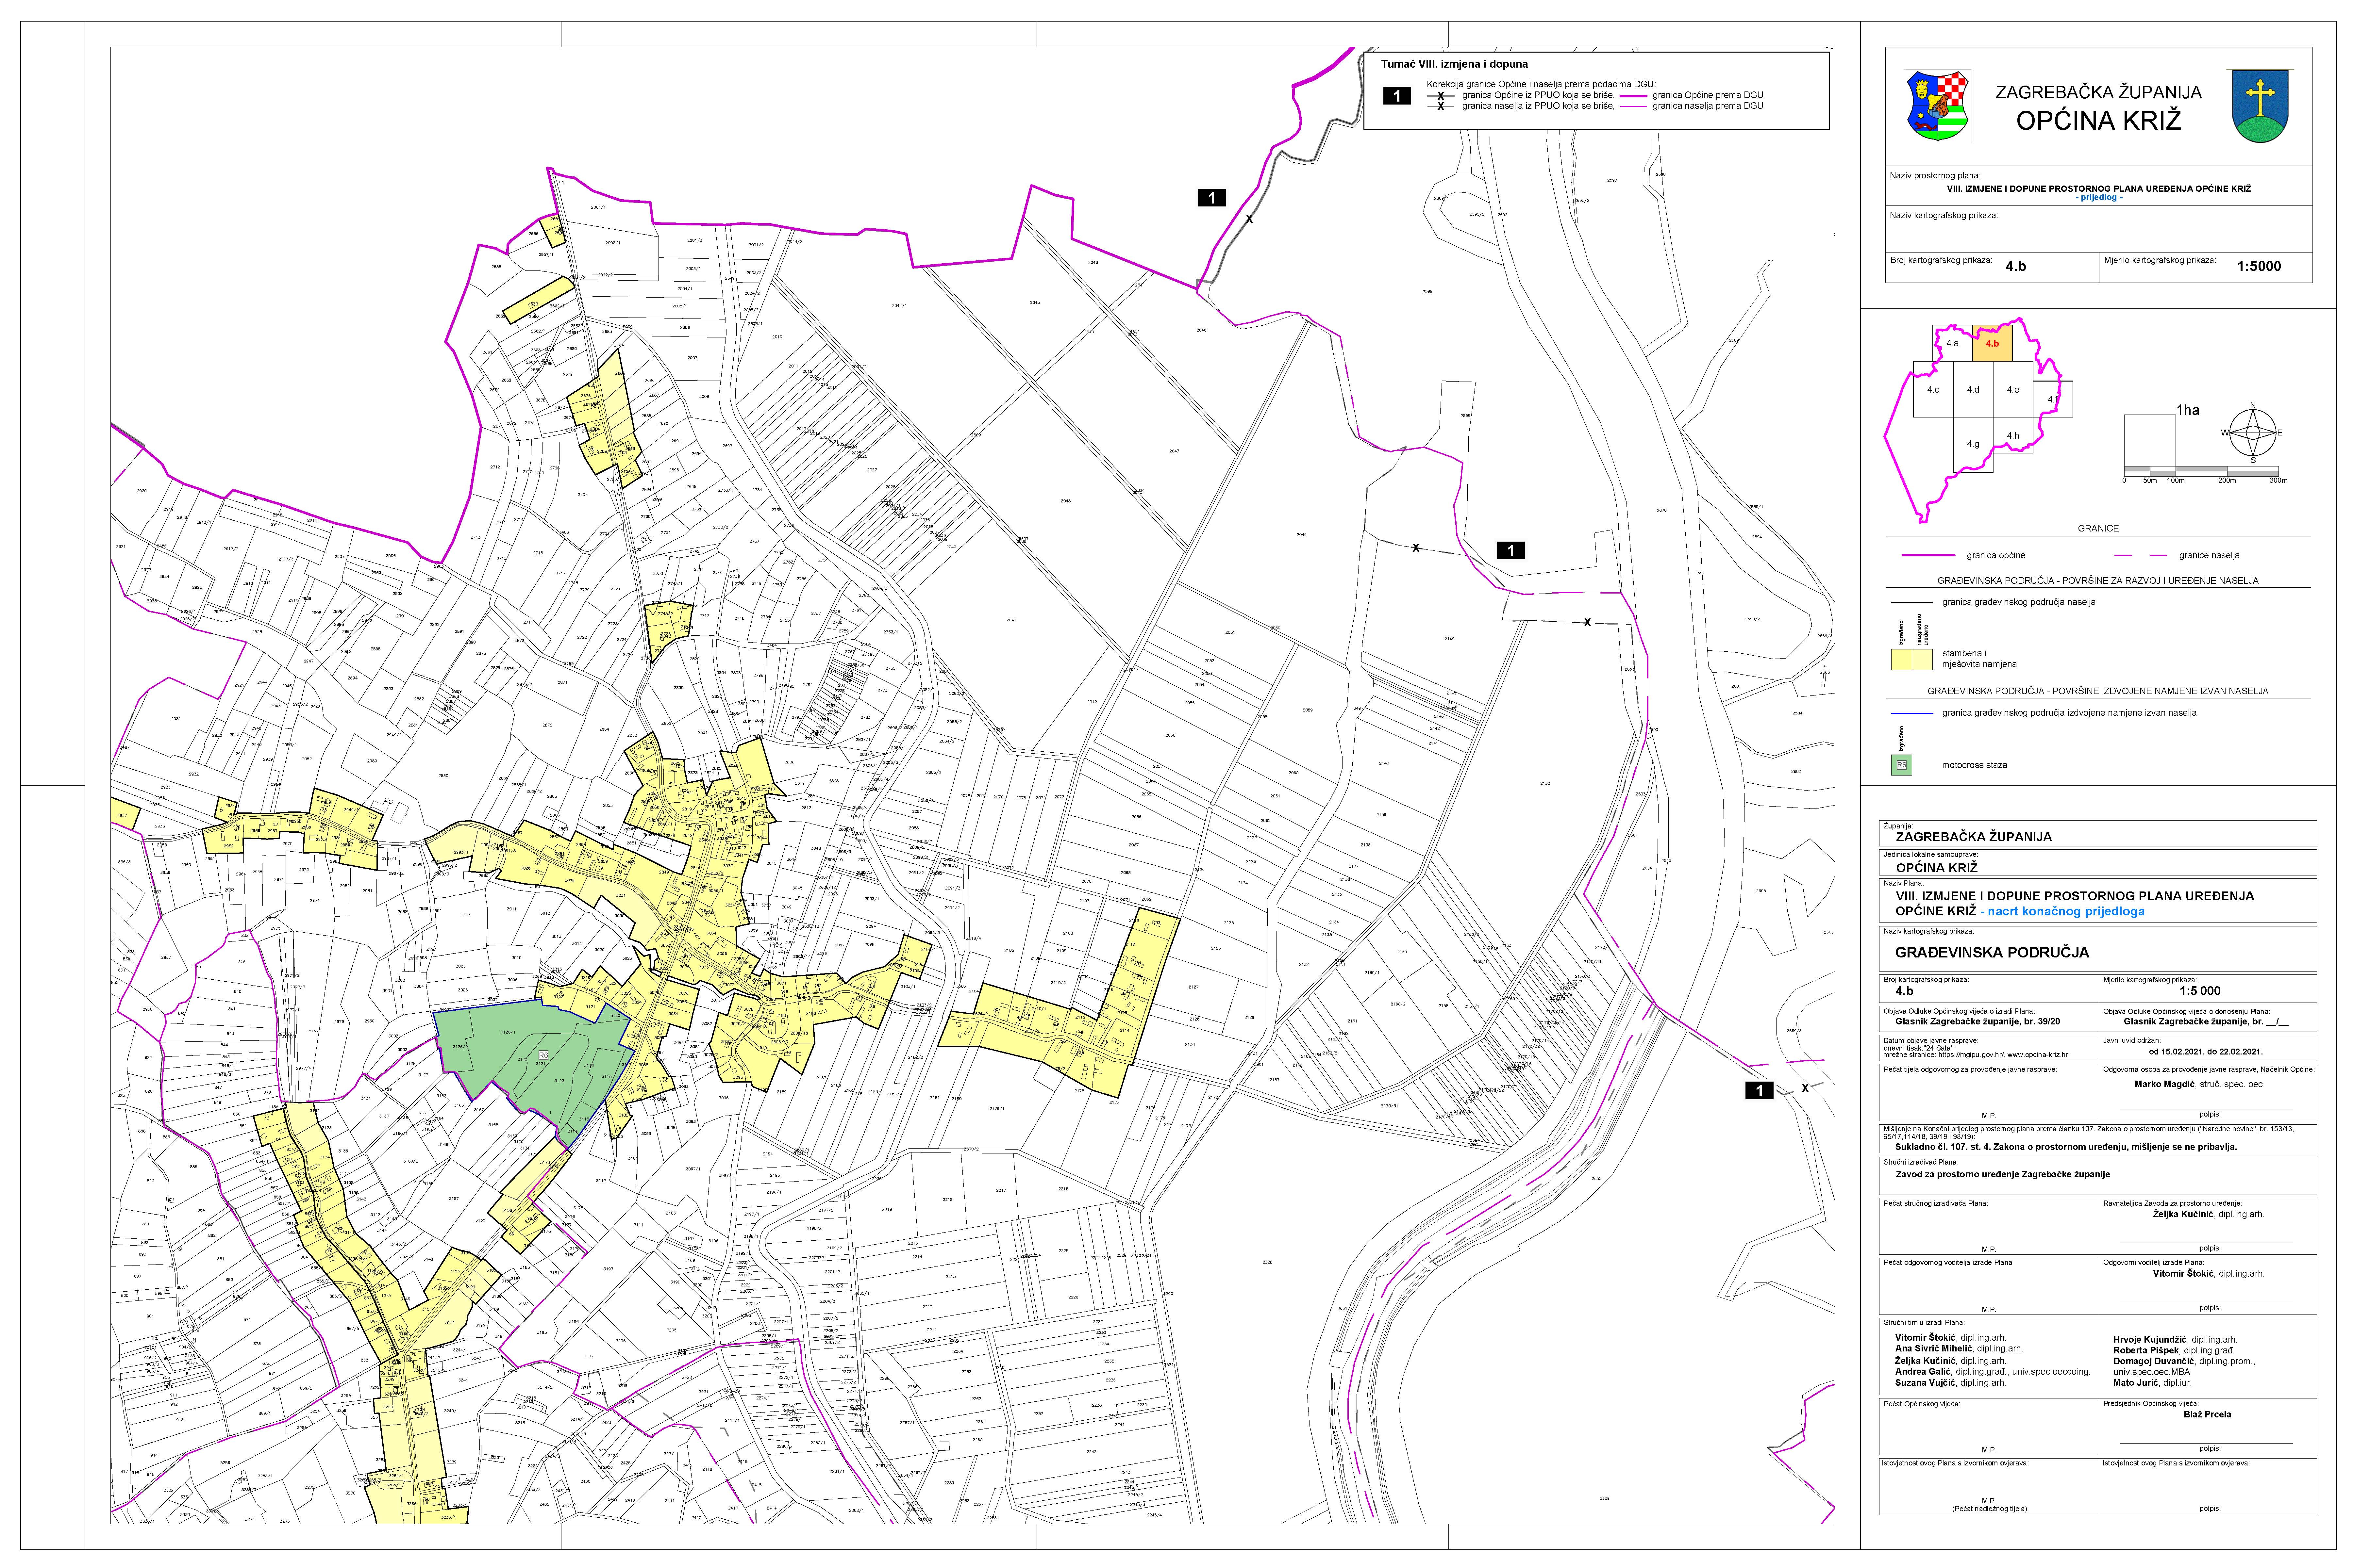Click the '1' marker near parcel 2149
Image resolution: width=2353 pixels, height=1568 pixels.
(x=1510, y=550)
